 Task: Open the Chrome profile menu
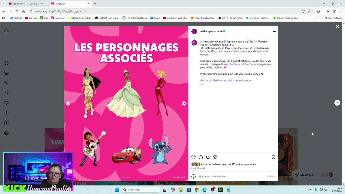[334, 11]
